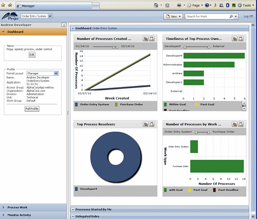Click the New button
The width and height of the screenshot is (257, 219).
[x=173, y=16]
